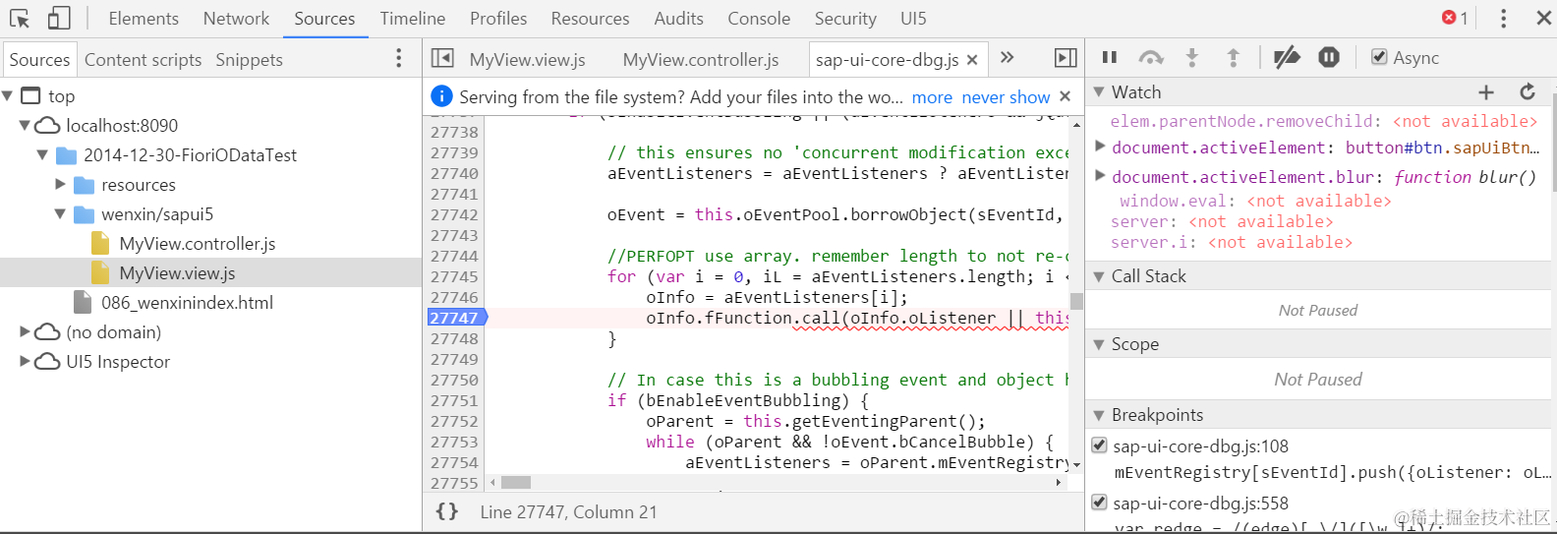
Task: Expand document.activeElement.blur watch entry
Action: coord(1101,176)
